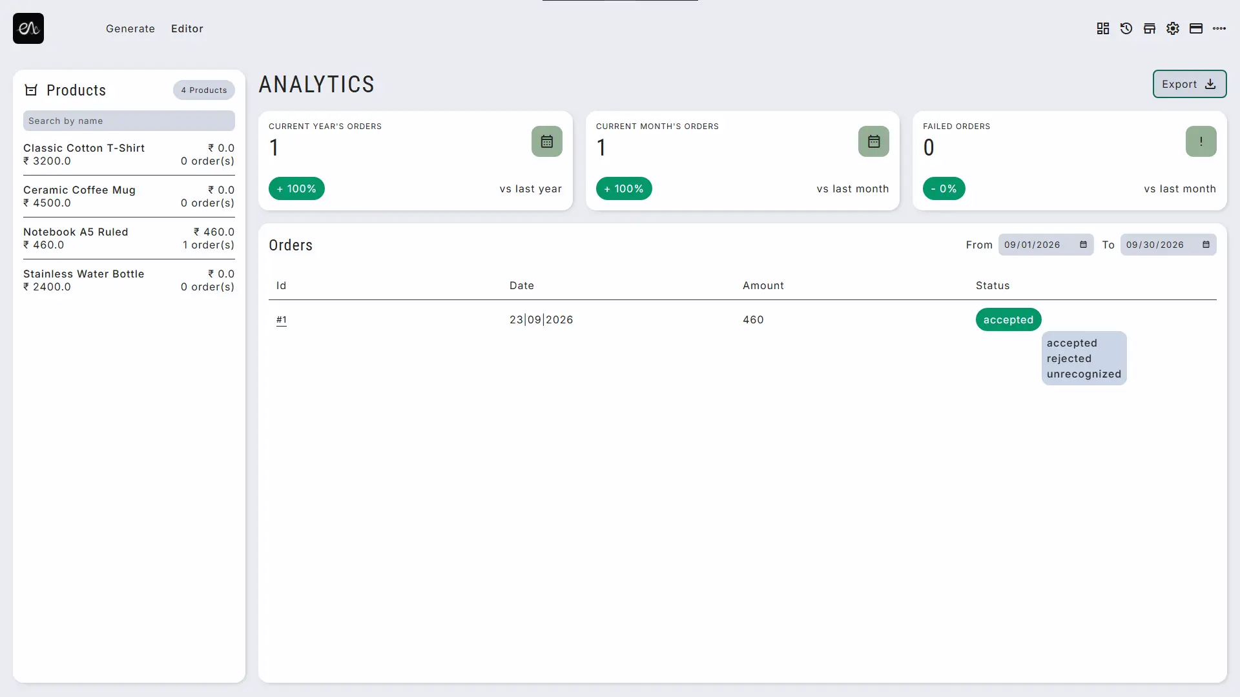The image size is (1240, 697).
Task: Click order date 23|09|2026
Action: pos(541,319)
